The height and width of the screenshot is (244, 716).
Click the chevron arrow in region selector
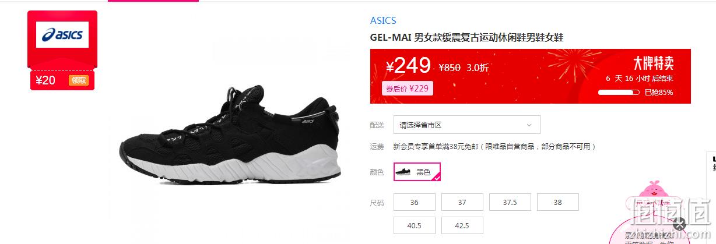tap(529, 125)
